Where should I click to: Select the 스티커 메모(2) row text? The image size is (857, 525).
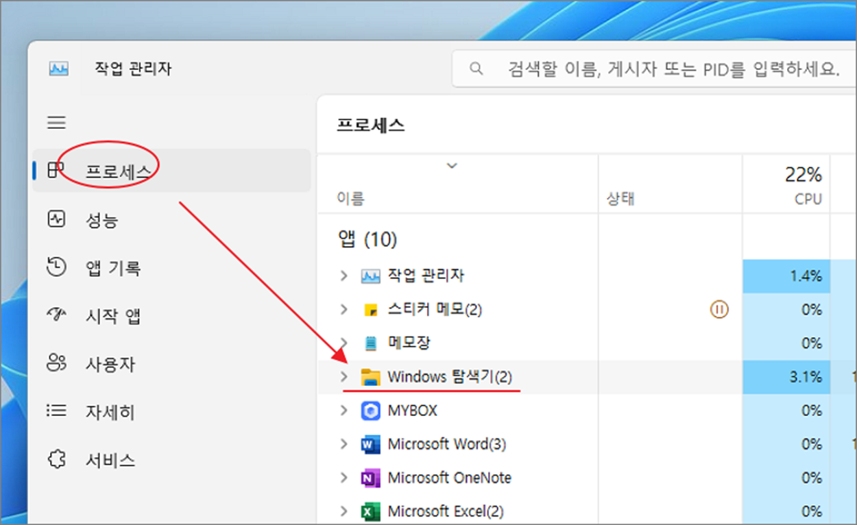[435, 310]
